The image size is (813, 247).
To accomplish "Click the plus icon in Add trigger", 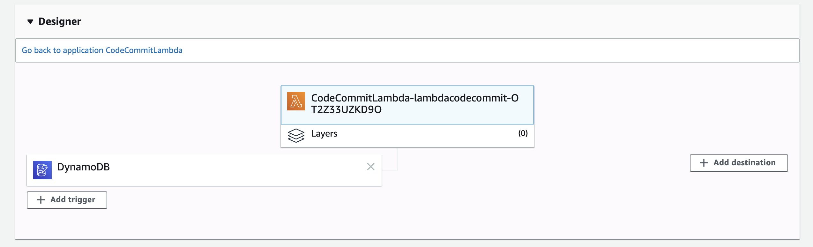I will 41,200.
